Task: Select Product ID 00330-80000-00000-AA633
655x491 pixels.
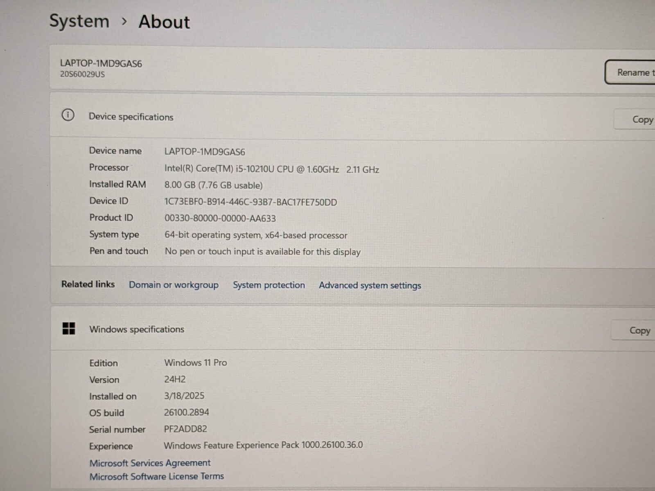Action: (220, 218)
